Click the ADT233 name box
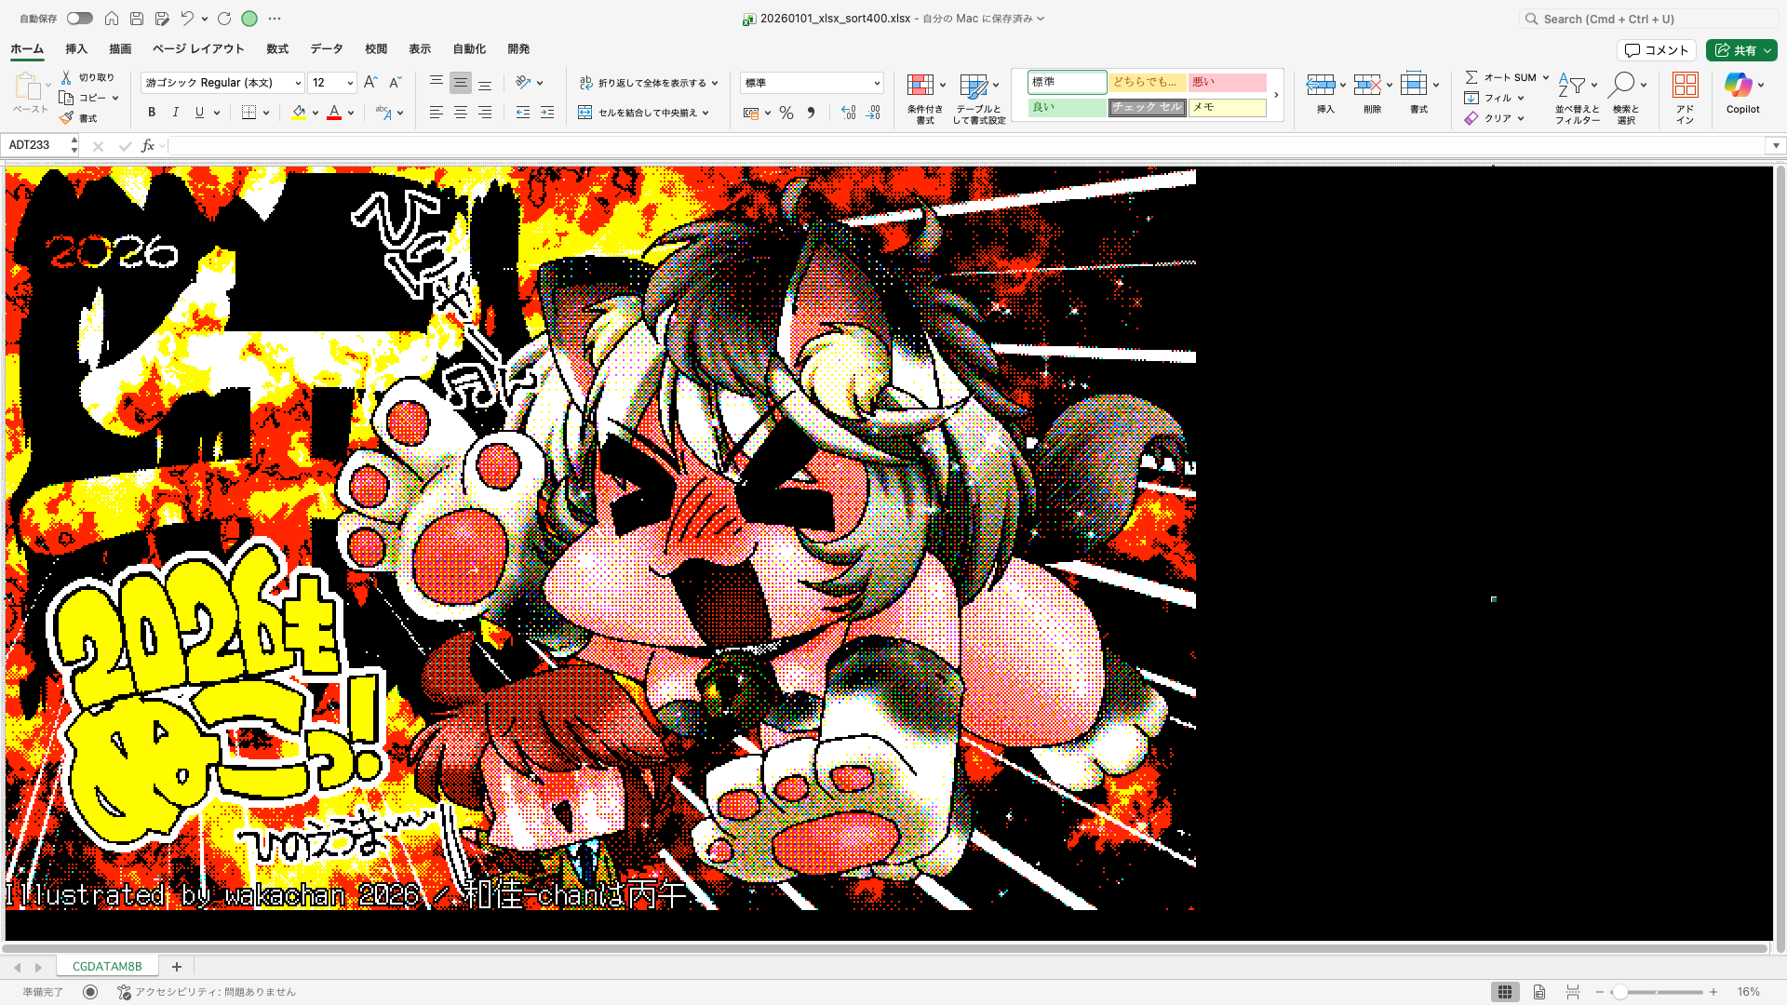1787x1005 pixels. [x=35, y=145]
